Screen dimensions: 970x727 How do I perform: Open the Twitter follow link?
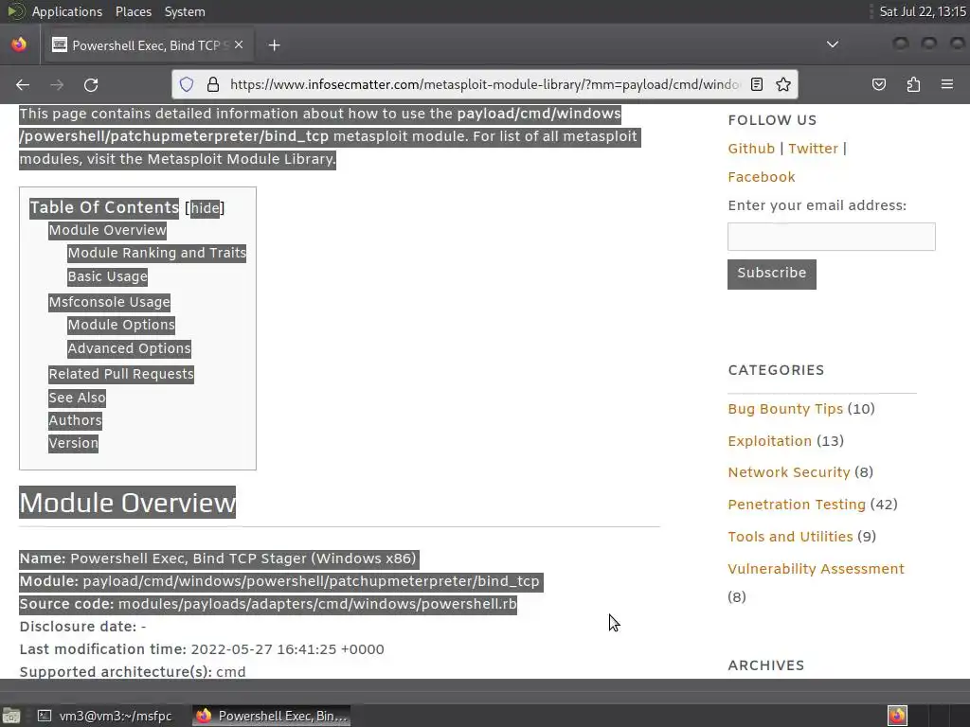click(813, 149)
